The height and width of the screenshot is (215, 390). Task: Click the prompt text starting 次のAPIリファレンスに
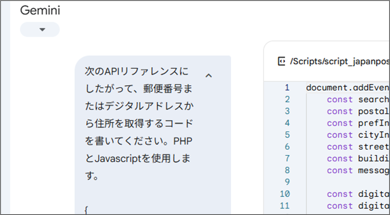[137, 72]
